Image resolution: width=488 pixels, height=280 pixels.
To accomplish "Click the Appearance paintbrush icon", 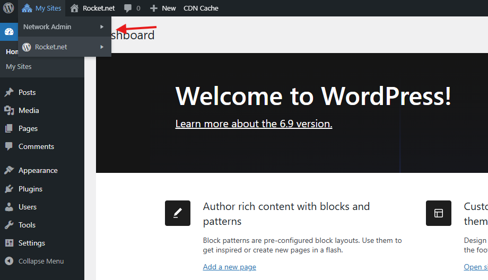I will (9, 170).
